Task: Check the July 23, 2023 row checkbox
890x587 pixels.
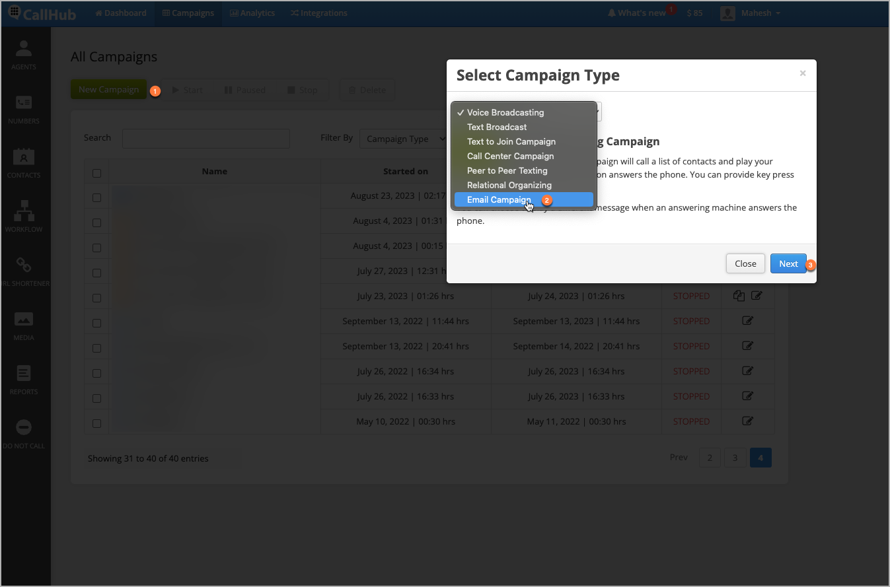Action: [x=97, y=298]
